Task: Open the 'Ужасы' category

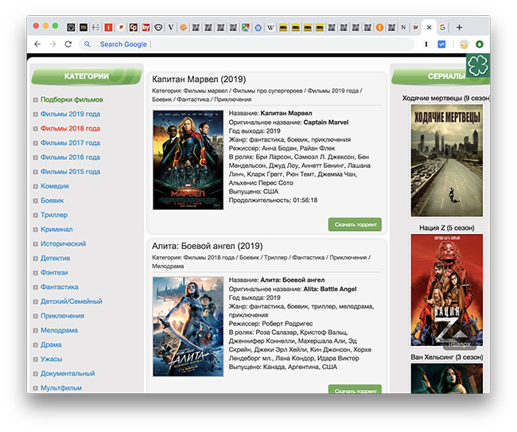Action: 51,359
